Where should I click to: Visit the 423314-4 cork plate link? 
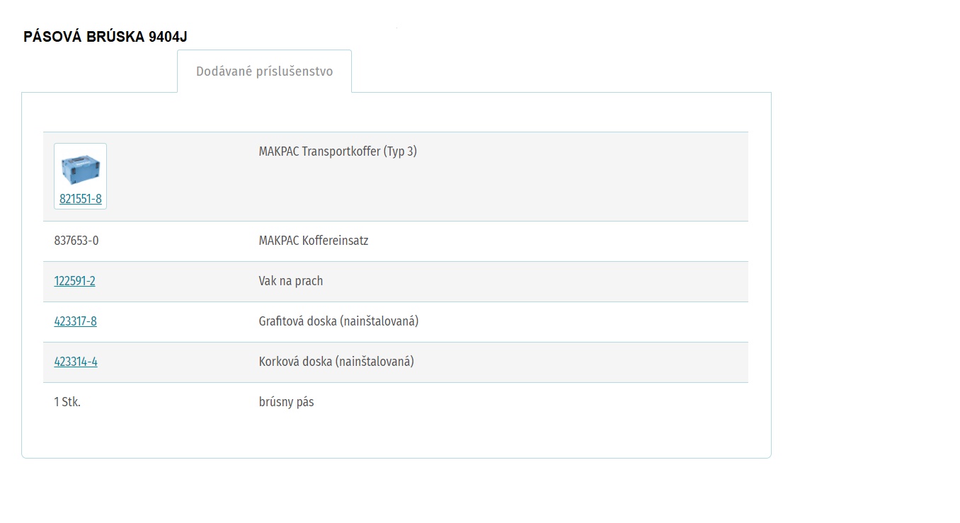click(x=76, y=362)
